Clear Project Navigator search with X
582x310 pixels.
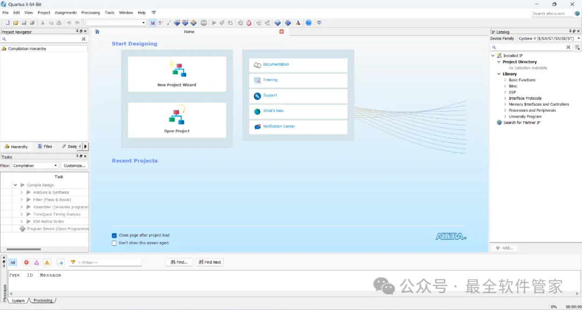84,39
